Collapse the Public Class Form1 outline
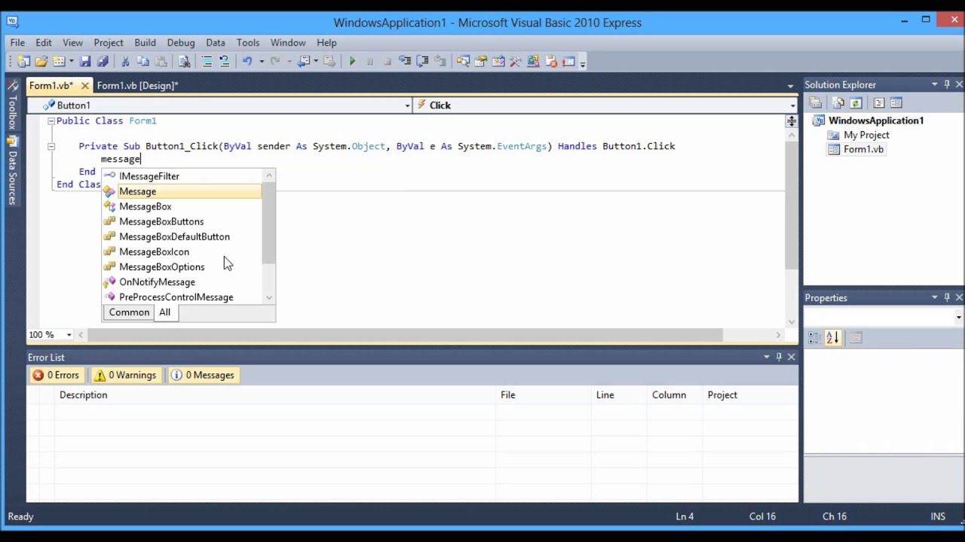 click(x=51, y=121)
